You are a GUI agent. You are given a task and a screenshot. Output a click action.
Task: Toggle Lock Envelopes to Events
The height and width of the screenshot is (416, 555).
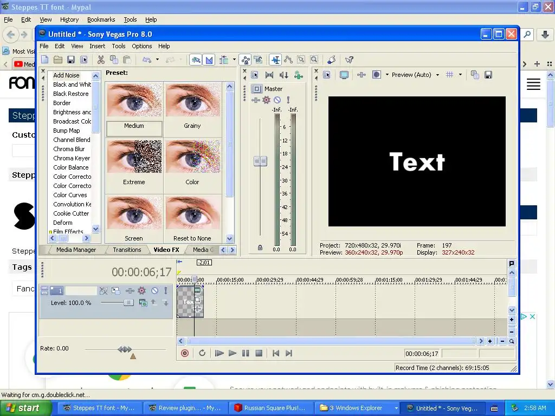tap(246, 60)
